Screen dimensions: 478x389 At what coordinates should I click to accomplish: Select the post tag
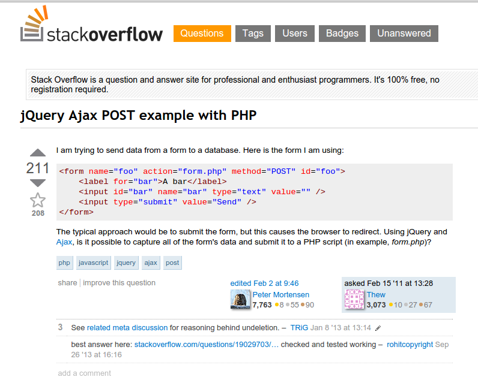point(172,263)
